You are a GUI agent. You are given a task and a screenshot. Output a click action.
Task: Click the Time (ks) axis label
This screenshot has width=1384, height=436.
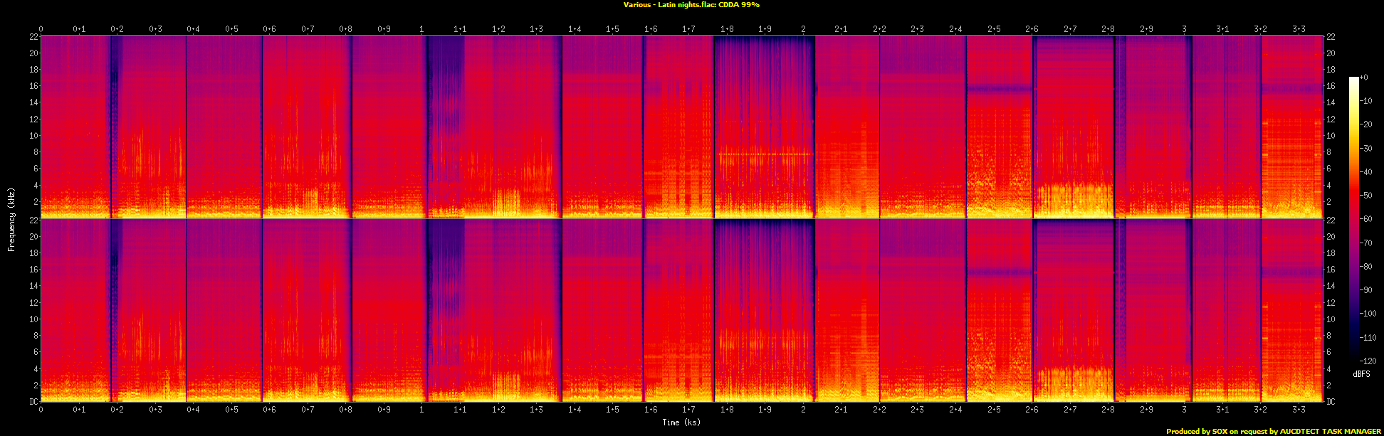pyautogui.click(x=681, y=422)
